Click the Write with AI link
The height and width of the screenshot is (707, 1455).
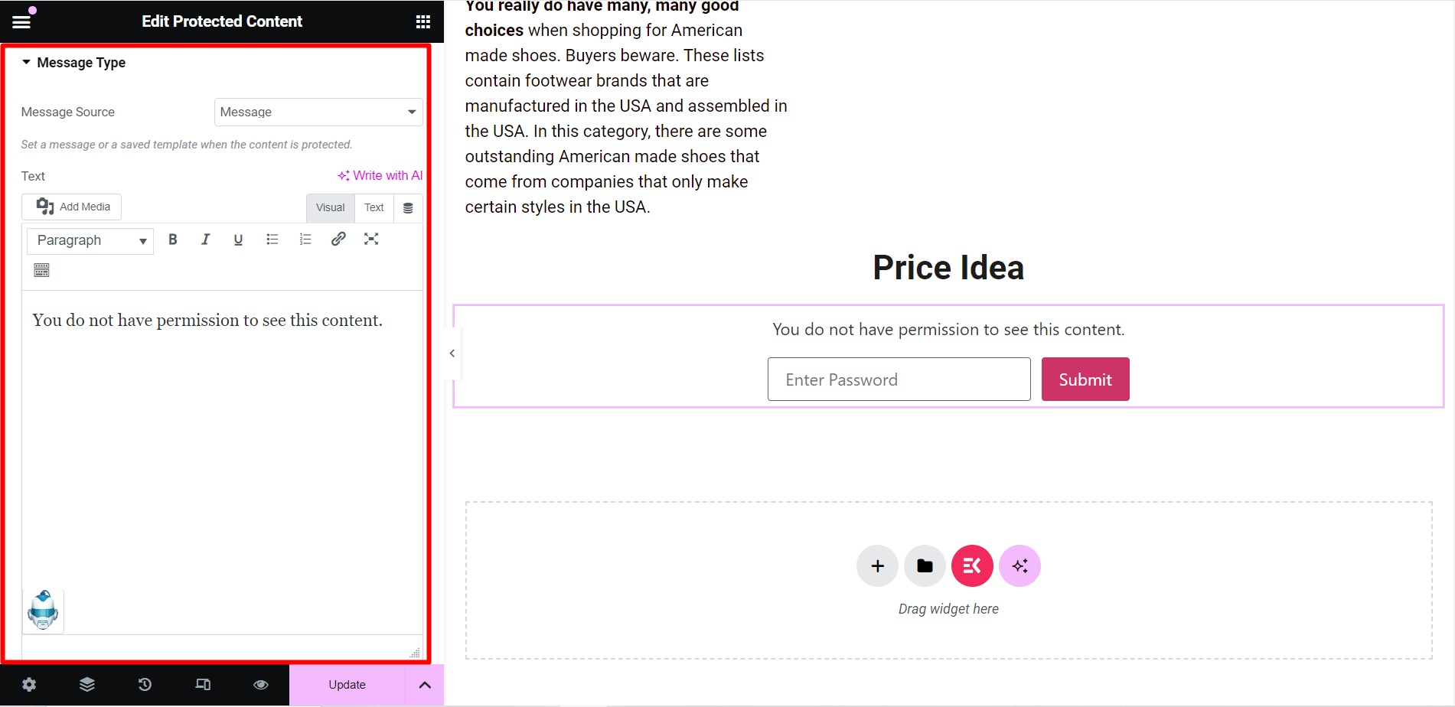(380, 175)
